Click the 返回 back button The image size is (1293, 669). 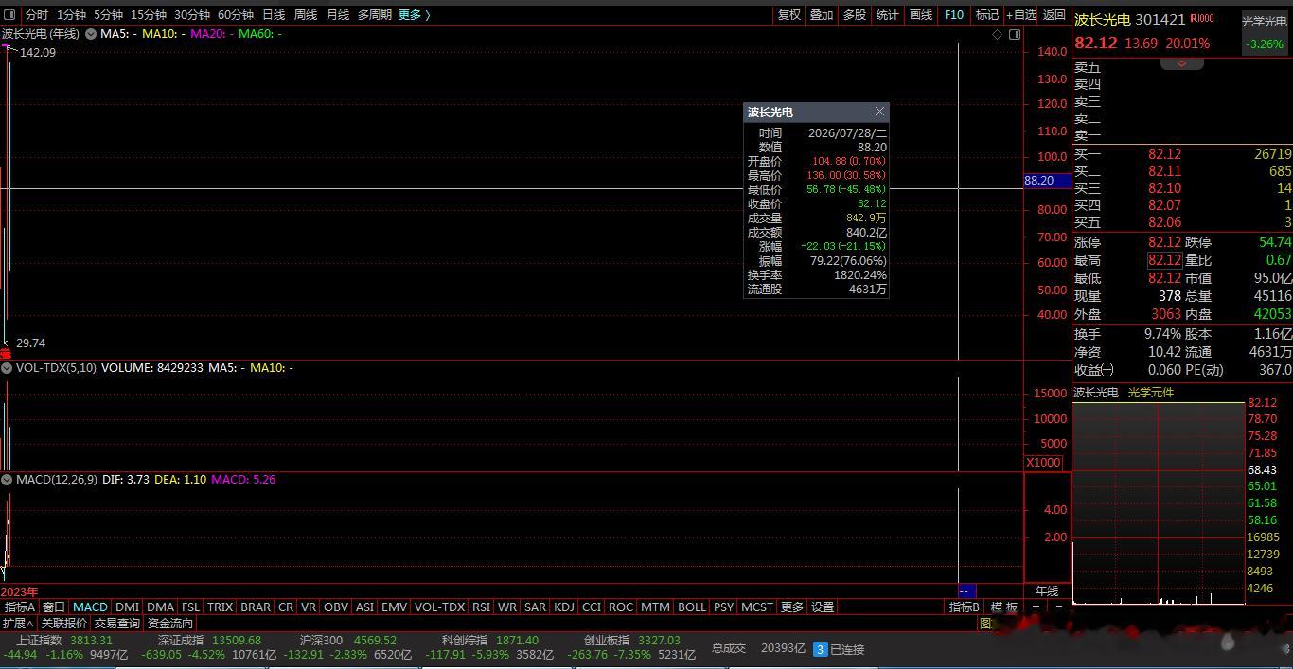(x=1054, y=15)
